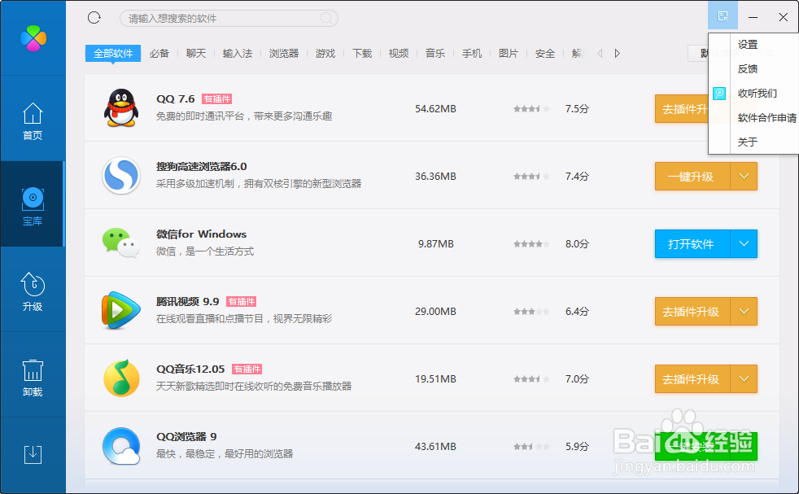
Task: Click the QQ 7.6 application icon
Action: click(121, 108)
